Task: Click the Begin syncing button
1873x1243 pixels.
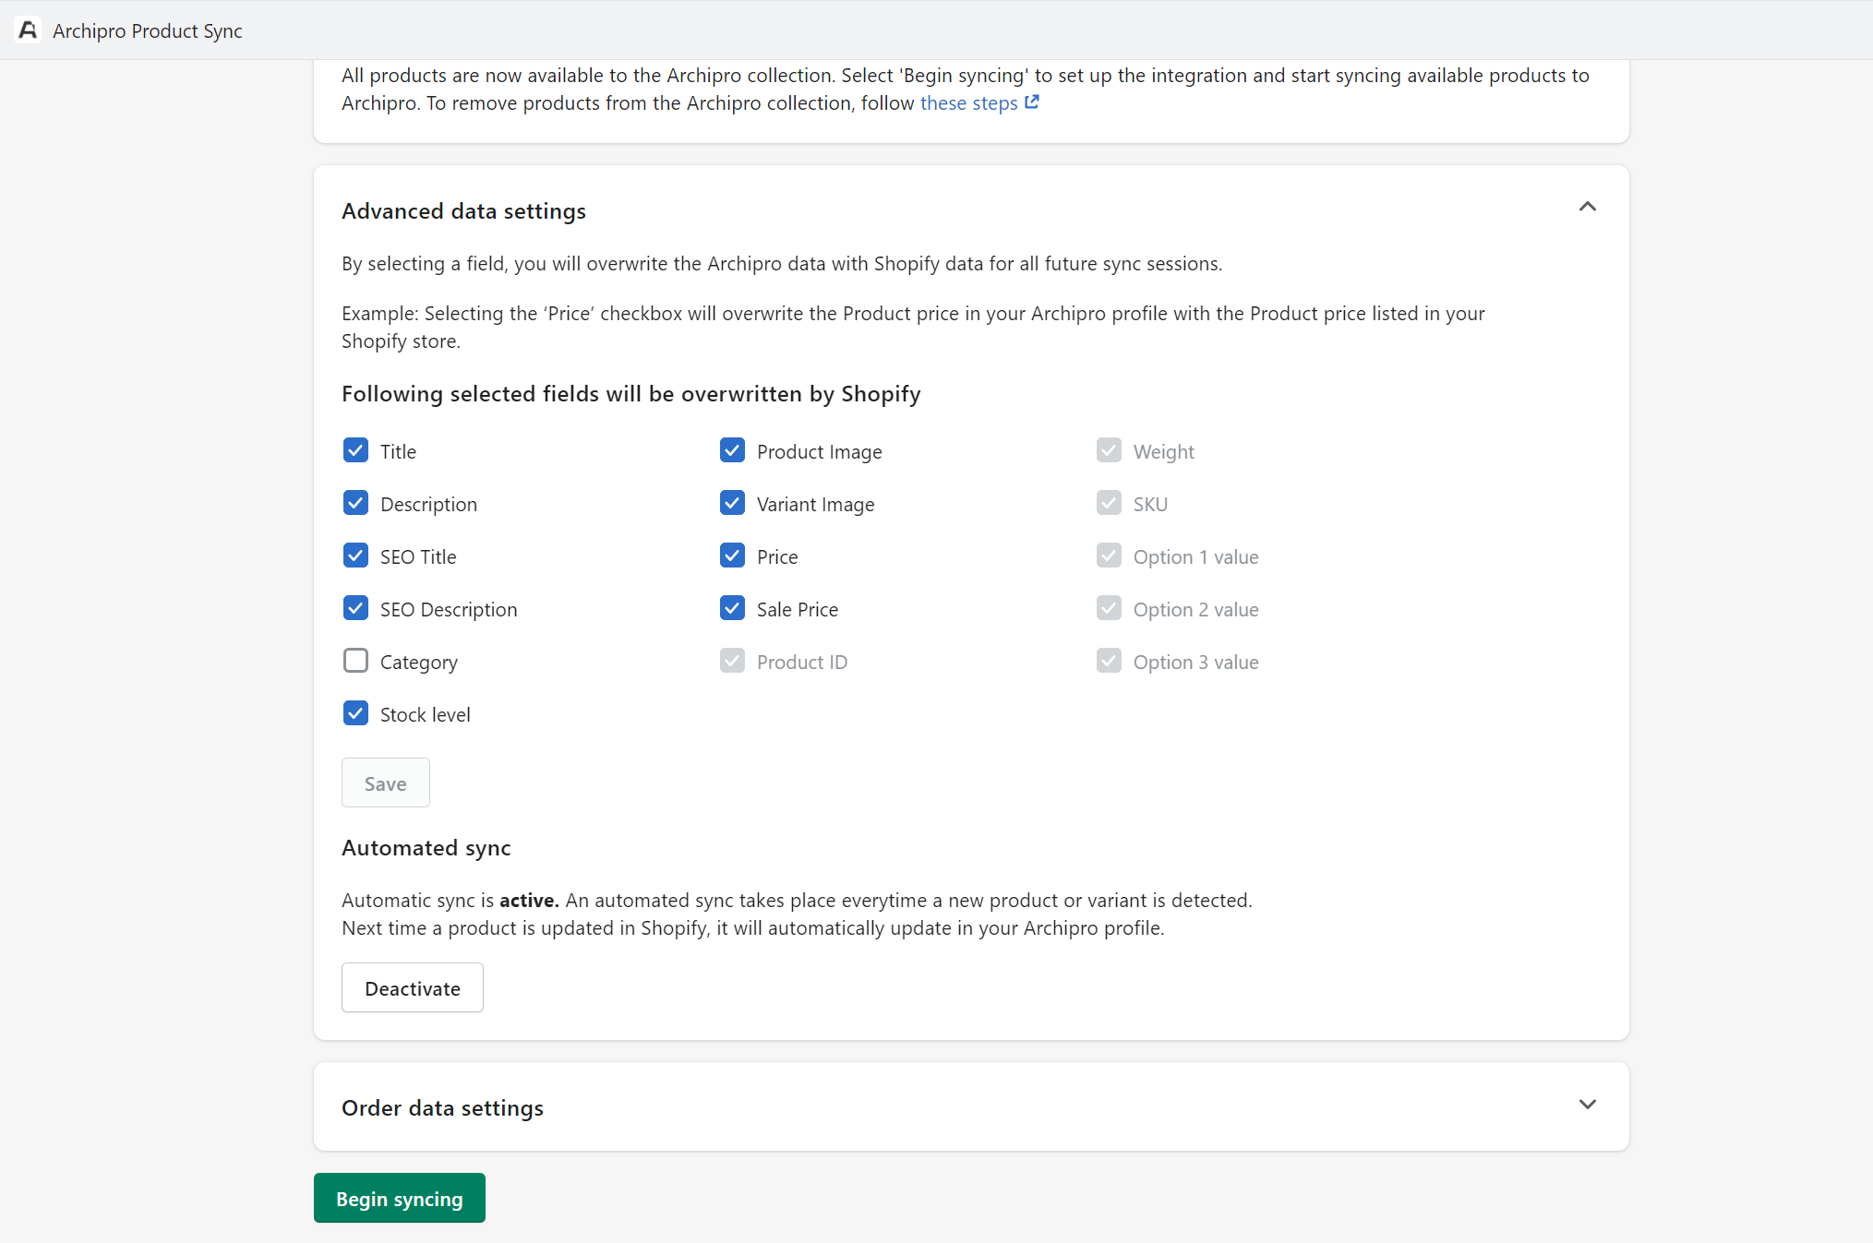Action: 400,1198
